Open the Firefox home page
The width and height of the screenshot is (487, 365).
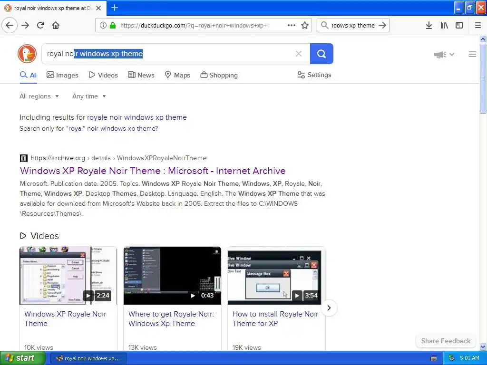56,26
